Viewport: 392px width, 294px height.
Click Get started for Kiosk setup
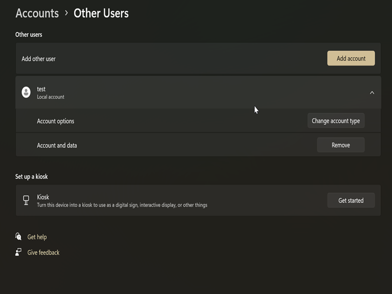coord(351,200)
